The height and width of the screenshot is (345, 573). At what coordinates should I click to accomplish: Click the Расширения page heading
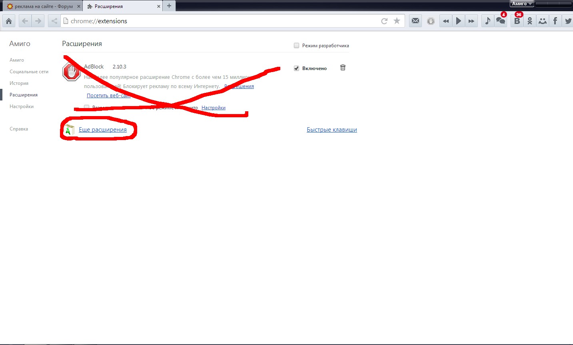(x=82, y=44)
